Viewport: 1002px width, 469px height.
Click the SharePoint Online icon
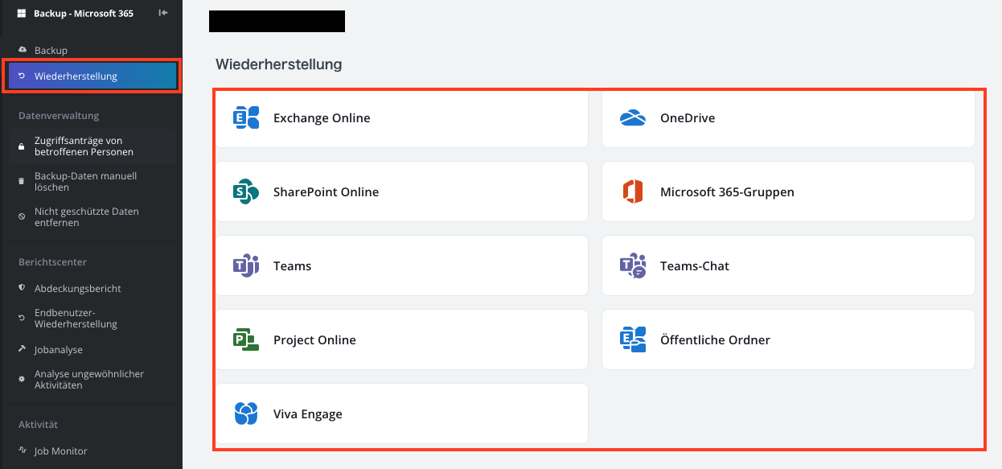click(246, 192)
